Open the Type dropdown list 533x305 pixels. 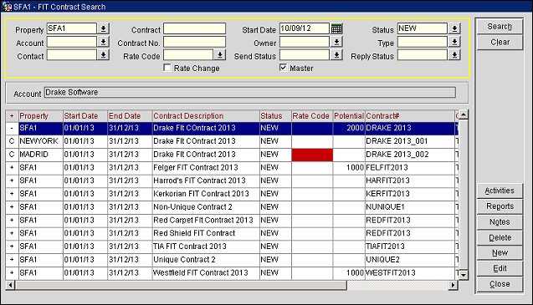(454, 42)
